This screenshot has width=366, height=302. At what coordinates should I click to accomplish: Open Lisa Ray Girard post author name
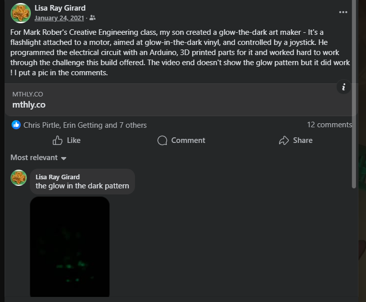60,8
